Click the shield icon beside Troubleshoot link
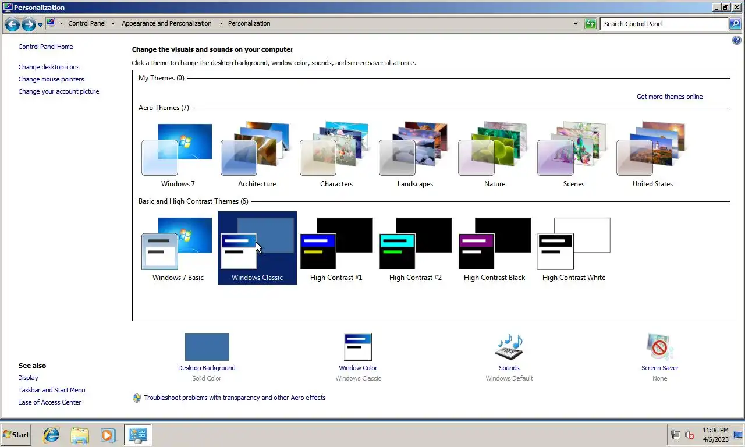Viewport: 745px width, 447px height. [137, 398]
